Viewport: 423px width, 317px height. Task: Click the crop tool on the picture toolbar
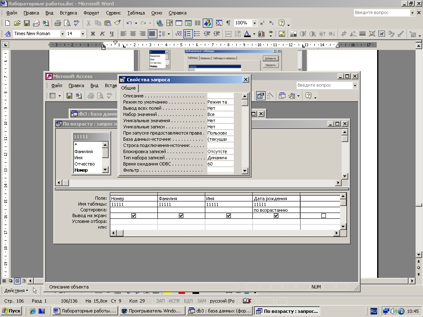click(343, 34)
